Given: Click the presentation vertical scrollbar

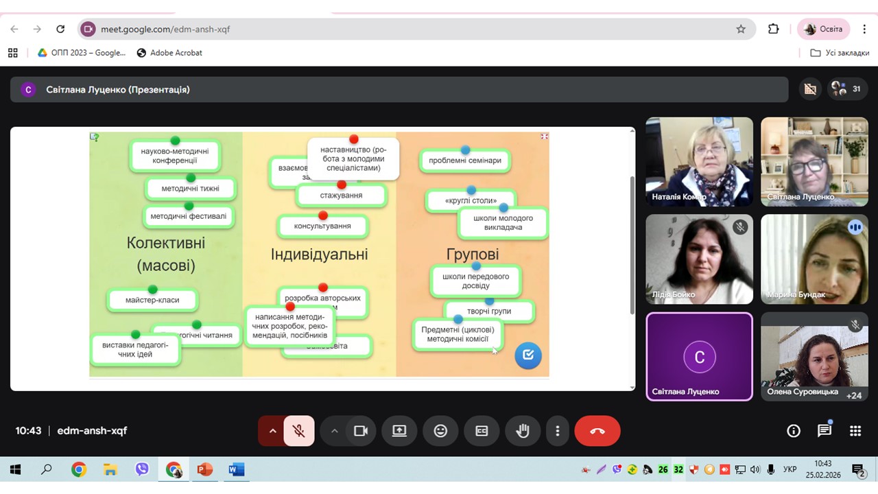Looking at the screenshot, I should 632,245.
